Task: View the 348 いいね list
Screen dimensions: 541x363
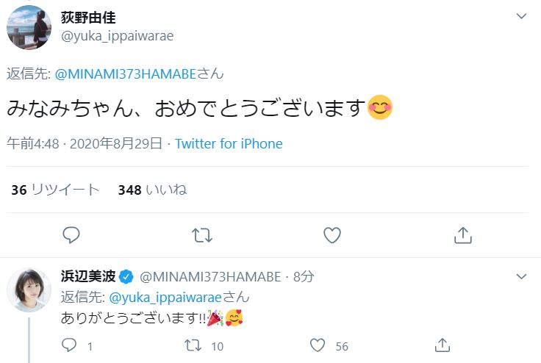Action: 152,190
